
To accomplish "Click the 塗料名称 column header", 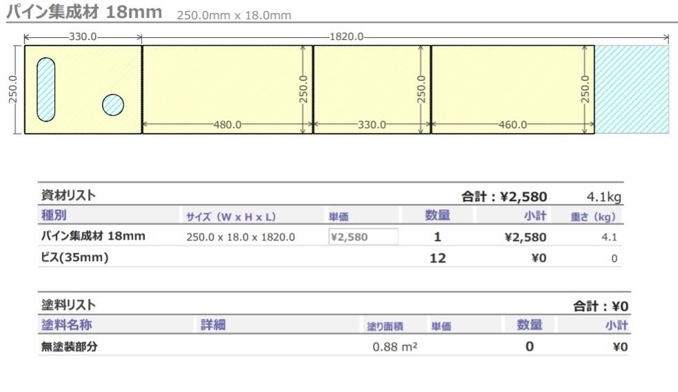I will pos(67,325).
